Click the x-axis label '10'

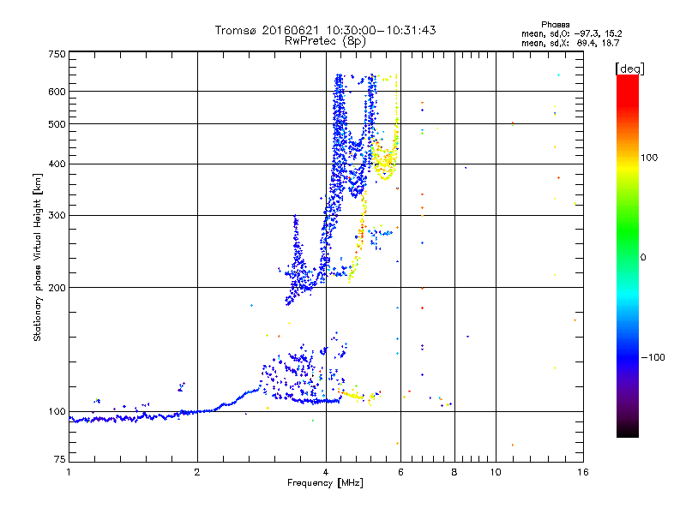[496, 472]
